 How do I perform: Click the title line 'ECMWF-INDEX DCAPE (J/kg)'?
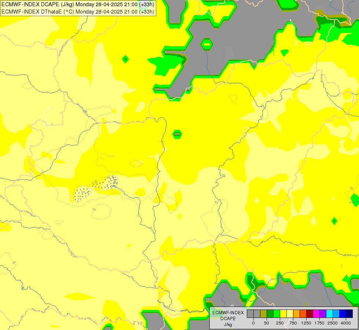pos(37,4)
